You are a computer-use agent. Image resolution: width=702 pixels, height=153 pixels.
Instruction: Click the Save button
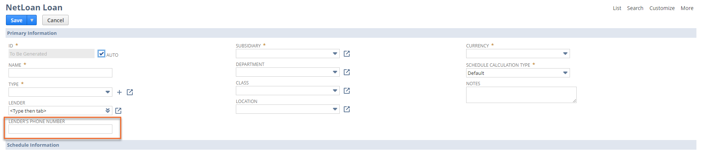[x=16, y=20]
